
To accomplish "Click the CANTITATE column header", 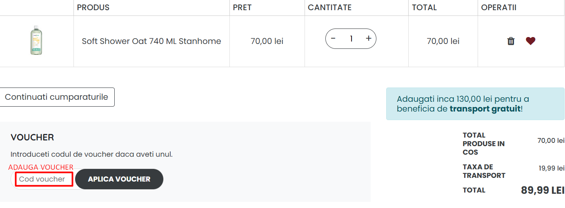I will tap(329, 7).
